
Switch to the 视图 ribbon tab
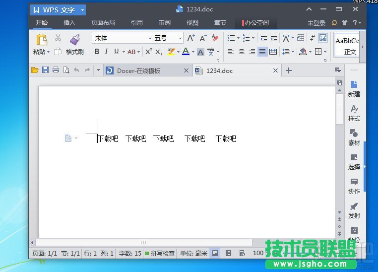(x=192, y=23)
